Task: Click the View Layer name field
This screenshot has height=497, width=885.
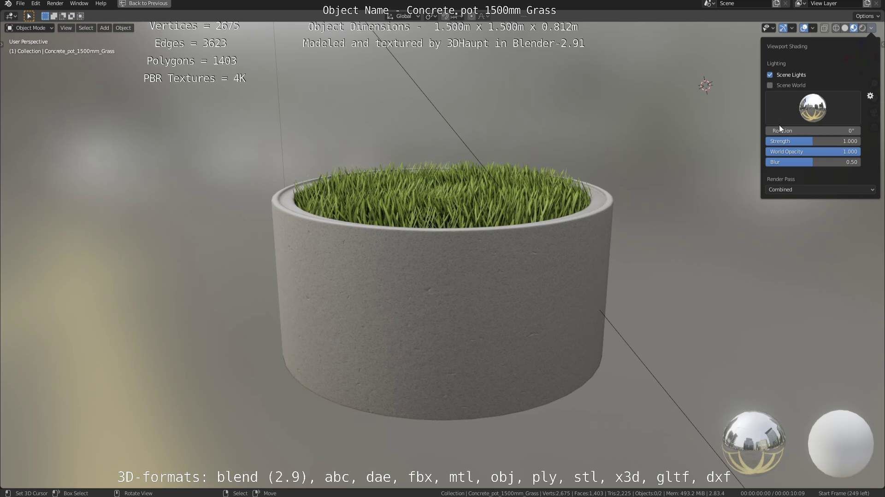Action: [x=835, y=3]
